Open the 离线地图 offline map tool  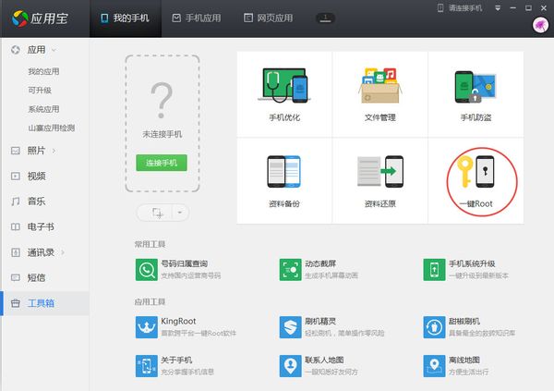click(x=456, y=366)
